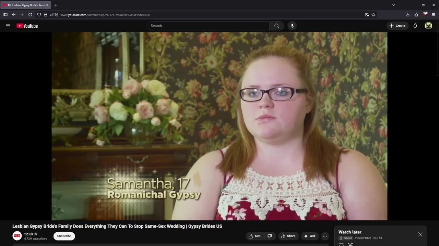439x246 pixels.
Task: Dislike the video with the thumbs-down icon
Action: tap(270, 236)
